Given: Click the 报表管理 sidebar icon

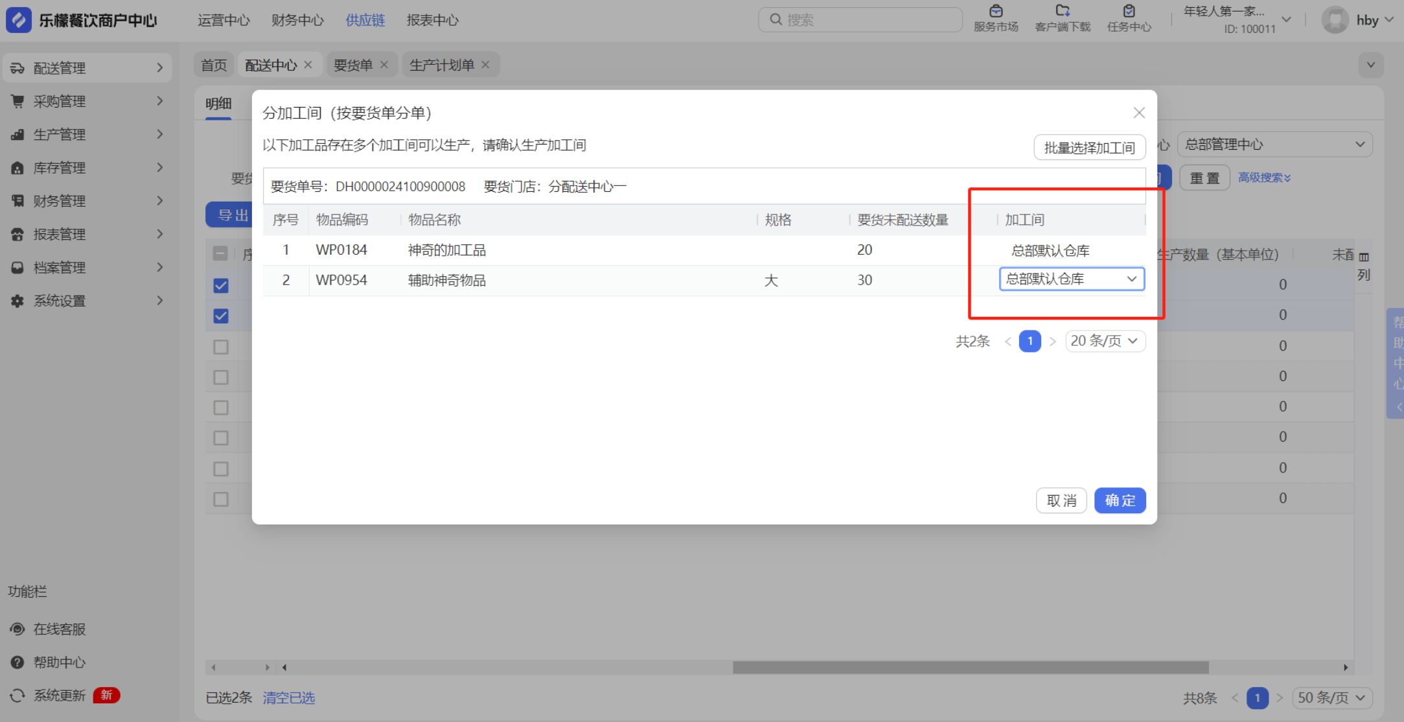Looking at the screenshot, I should 17,234.
